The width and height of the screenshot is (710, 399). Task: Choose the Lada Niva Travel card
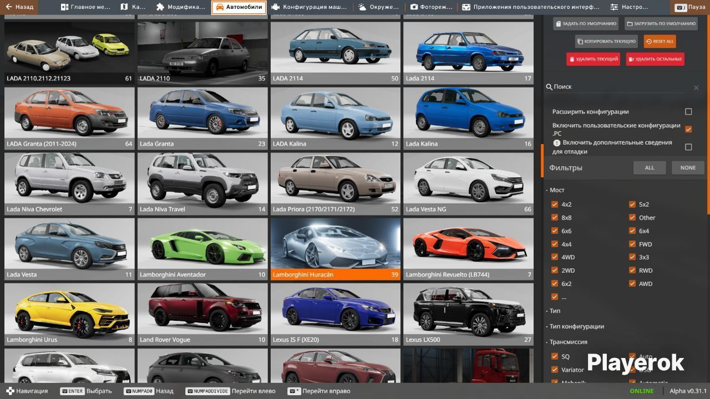(x=202, y=183)
